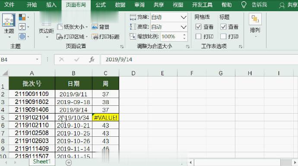
Task: Open 宽度 width dropdown
Action: point(184,17)
